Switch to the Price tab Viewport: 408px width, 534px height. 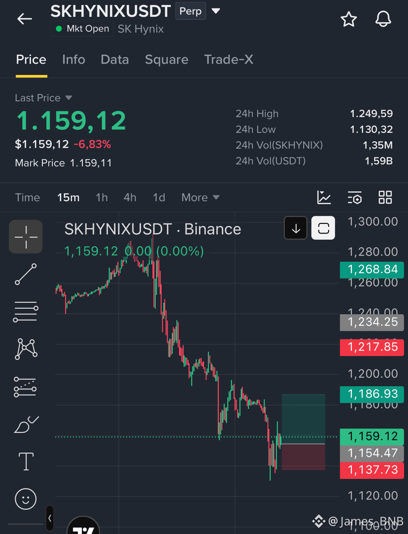click(x=31, y=60)
